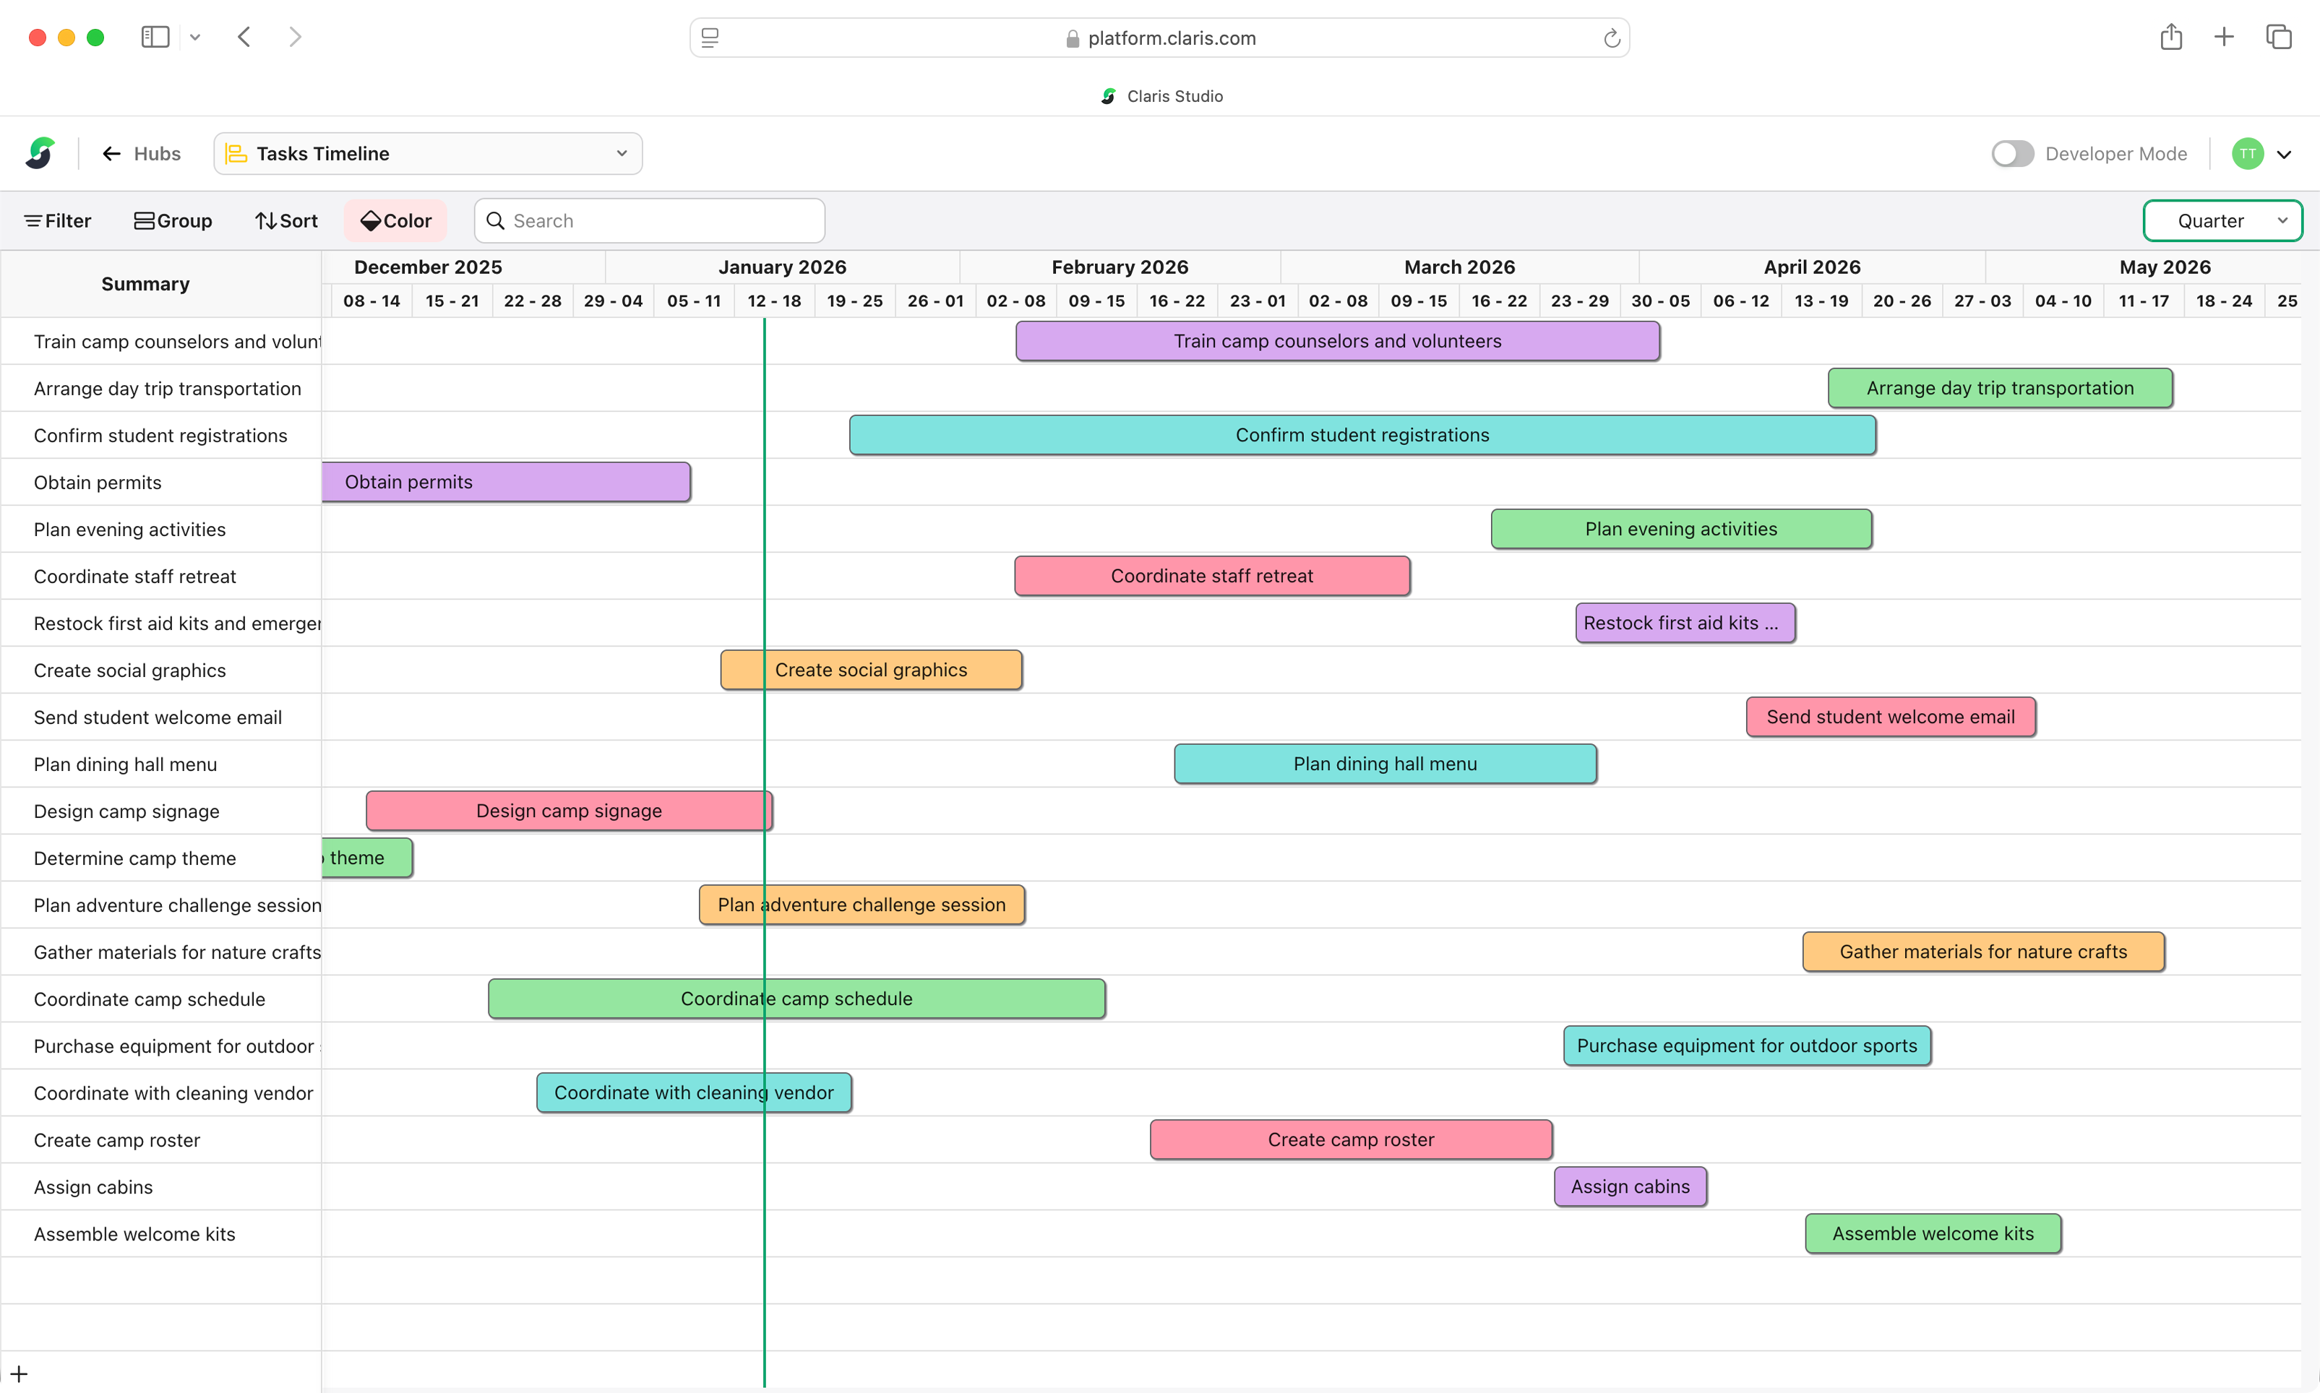Open the Sort options
Viewport: 2320px width, 1393px height.
point(286,220)
